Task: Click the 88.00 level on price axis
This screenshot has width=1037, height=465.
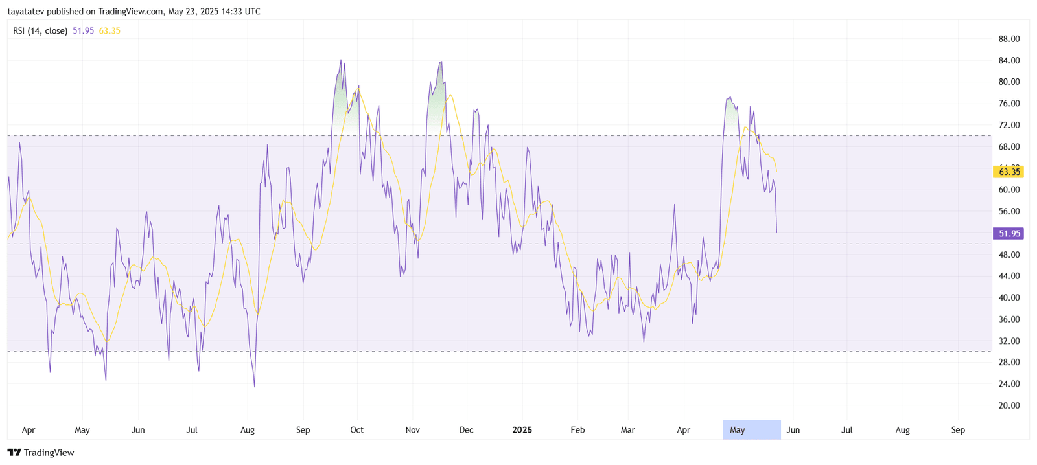Action: [x=1009, y=39]
